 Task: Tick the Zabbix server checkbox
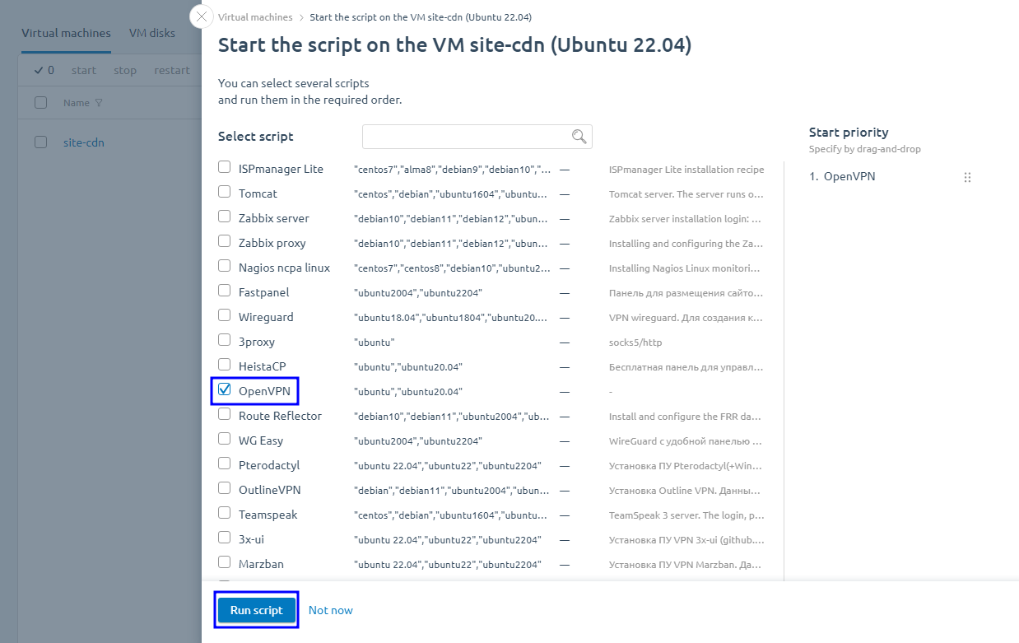coord(224,217)
